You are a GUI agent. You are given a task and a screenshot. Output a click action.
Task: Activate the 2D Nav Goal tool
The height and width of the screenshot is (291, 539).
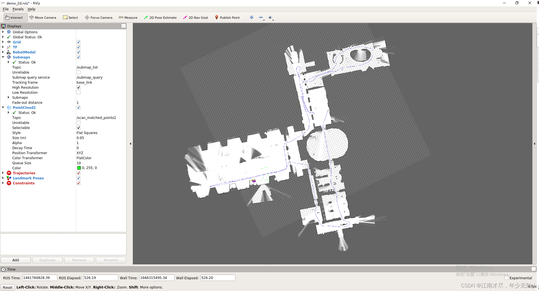point(195,18)
